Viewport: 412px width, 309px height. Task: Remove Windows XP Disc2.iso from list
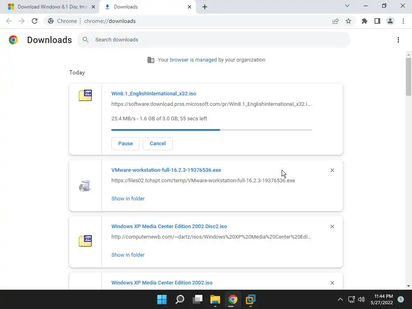[332, 227]
